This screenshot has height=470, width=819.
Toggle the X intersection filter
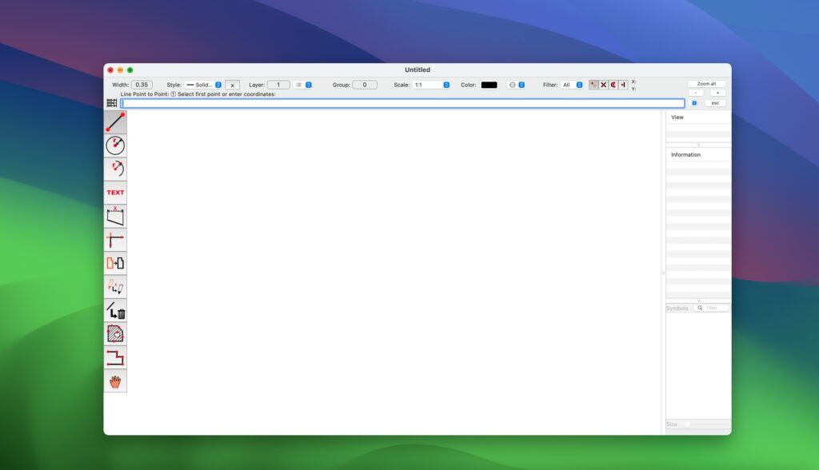[604, 84]
